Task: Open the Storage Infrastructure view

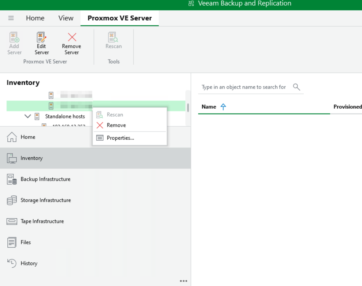Action: pyautogui.click(x=45, y=200)
